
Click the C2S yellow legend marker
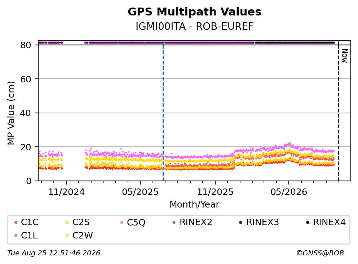tap(67, 223)
